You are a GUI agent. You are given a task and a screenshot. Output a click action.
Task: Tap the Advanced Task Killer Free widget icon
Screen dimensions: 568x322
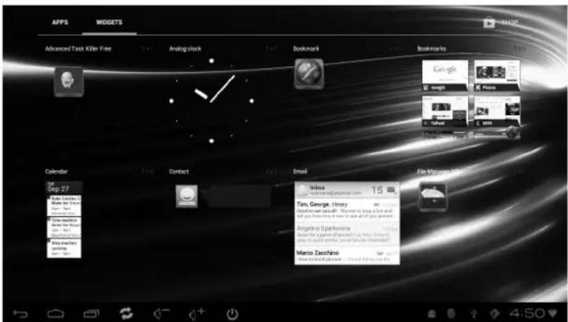click(x=69, y=82)
